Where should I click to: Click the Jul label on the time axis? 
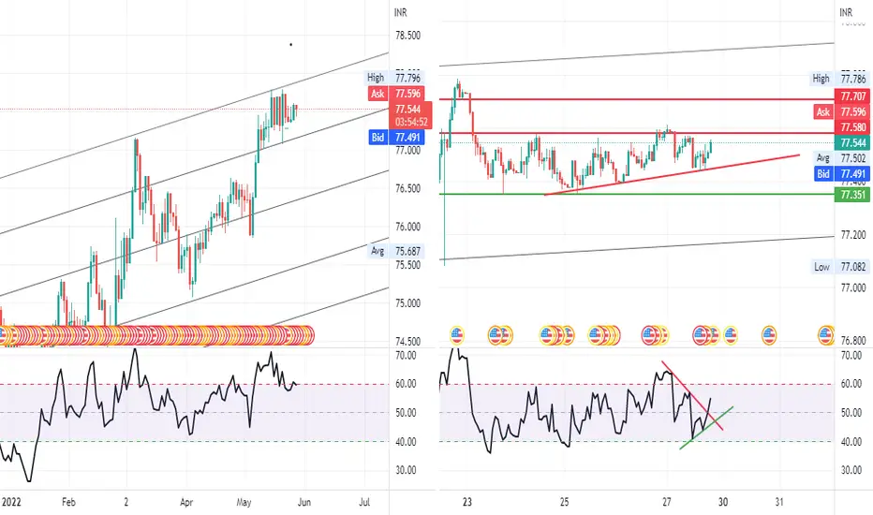click(364, 502)
